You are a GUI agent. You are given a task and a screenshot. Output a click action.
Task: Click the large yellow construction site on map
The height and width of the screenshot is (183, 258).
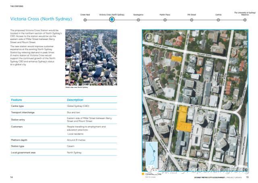(183, 120)
